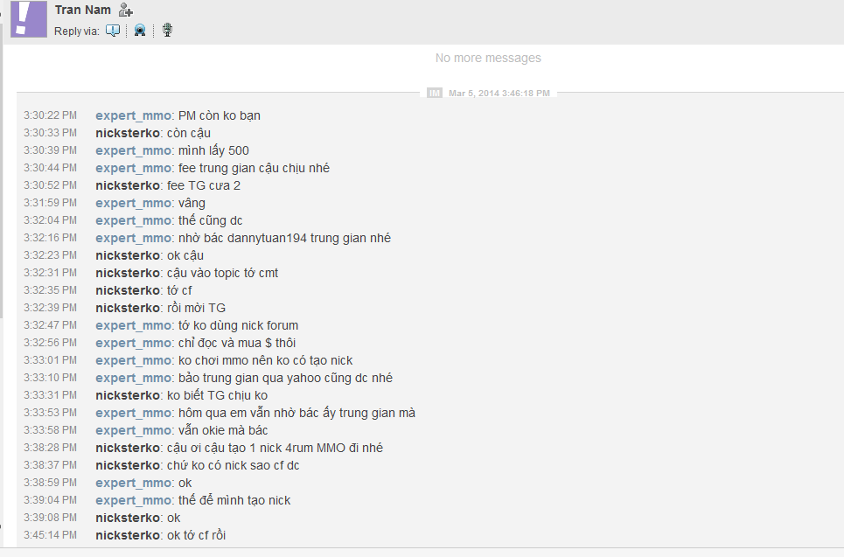Select the Mar 5, 2014 date label
844x557 pixels.
[499, 93]
